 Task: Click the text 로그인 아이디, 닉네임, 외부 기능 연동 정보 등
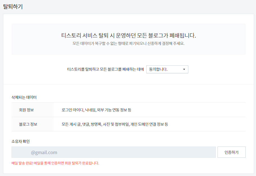96,110
